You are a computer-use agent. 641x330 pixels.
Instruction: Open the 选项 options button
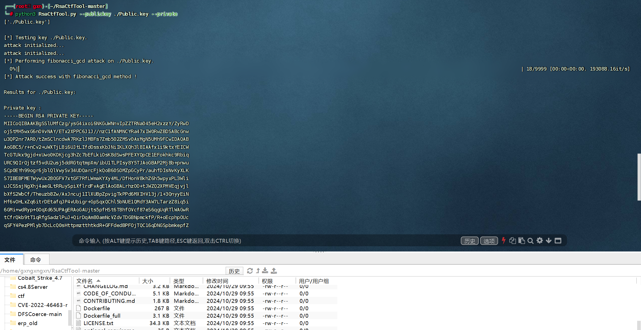click(x=489, y=241)
